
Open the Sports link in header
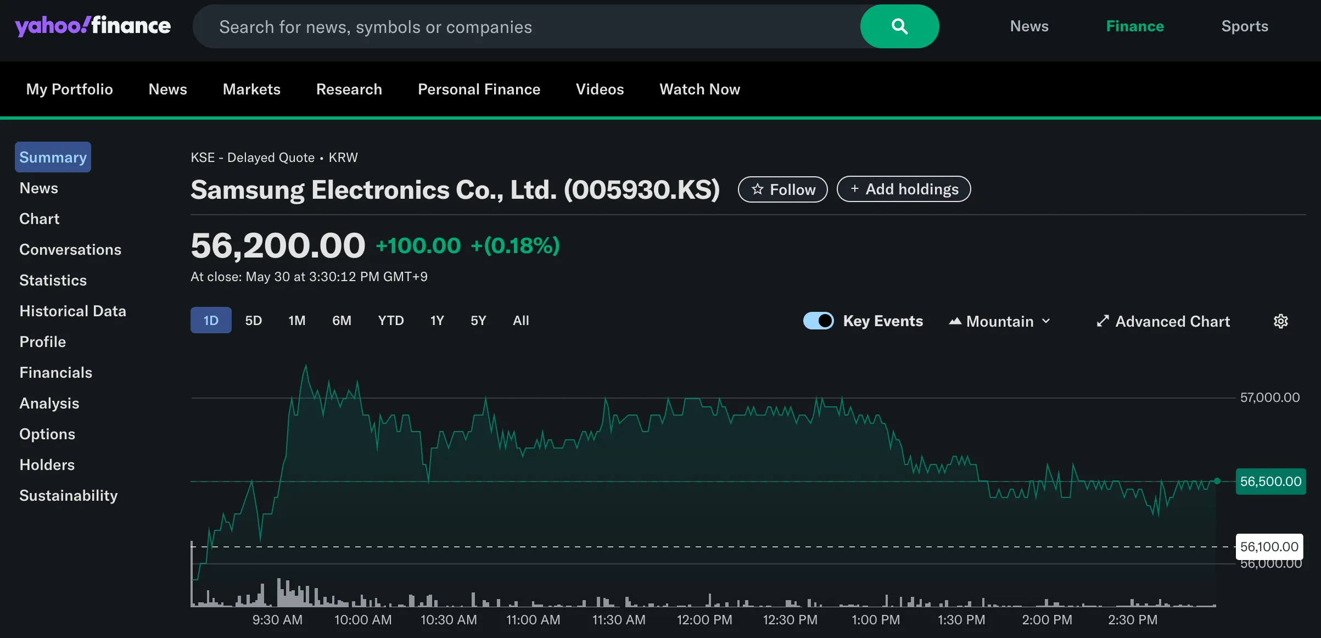1245,26
